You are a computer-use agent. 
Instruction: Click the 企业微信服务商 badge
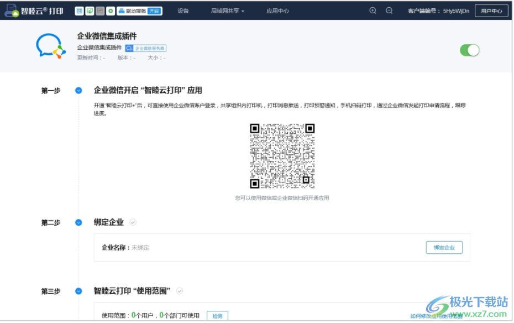pyautogui.click(x=145, y=48)
